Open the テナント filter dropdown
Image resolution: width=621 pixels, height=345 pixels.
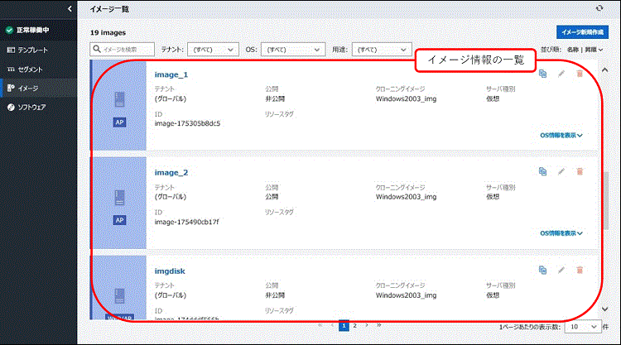click(x=214, y=50)
